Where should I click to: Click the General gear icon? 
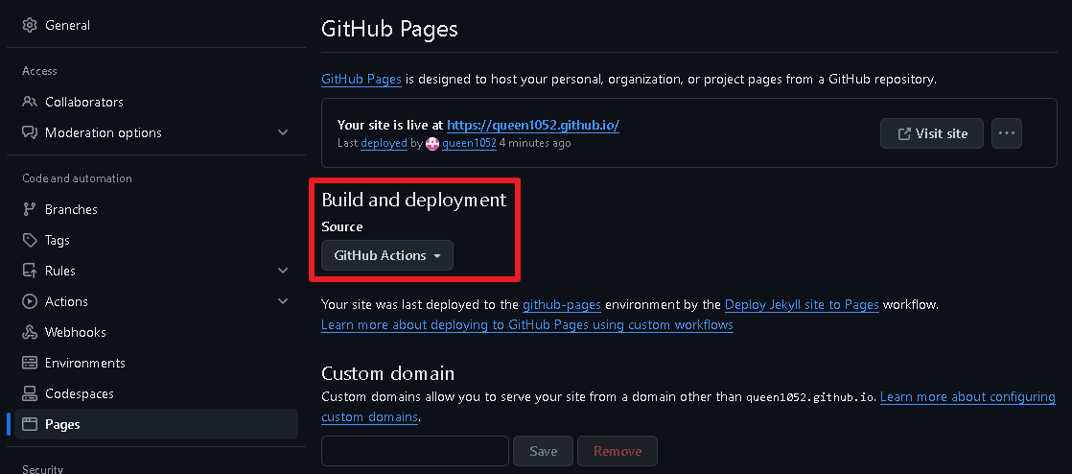pos(29,25)
